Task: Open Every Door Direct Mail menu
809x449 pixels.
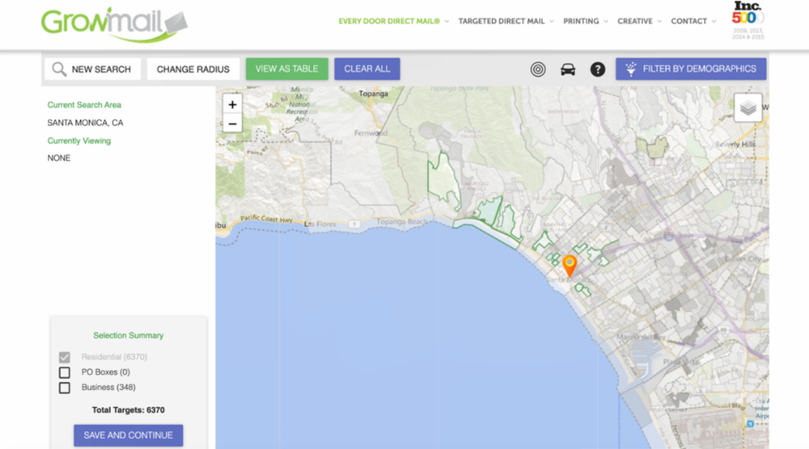Action: [389, 21]
